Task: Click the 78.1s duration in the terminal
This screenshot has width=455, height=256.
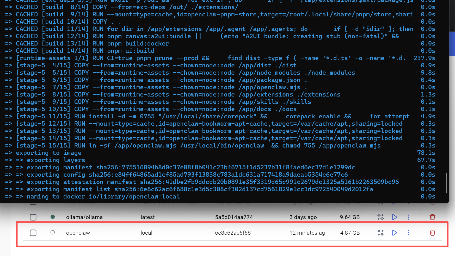Action: (x=426, y=153)
